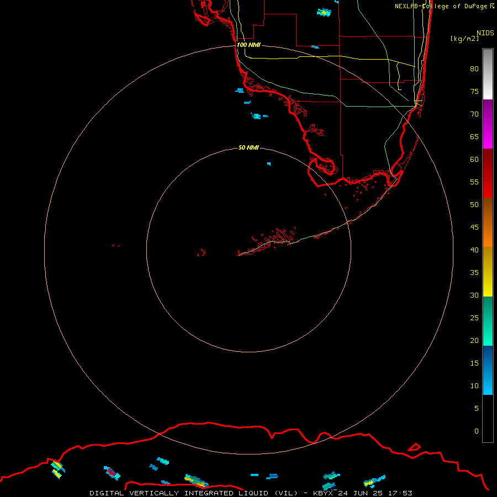Image resolution: width=497 pixels, height=497 pixels.
Task: Select the magenta-purple segment of the color bar
Action: (488, 124)
